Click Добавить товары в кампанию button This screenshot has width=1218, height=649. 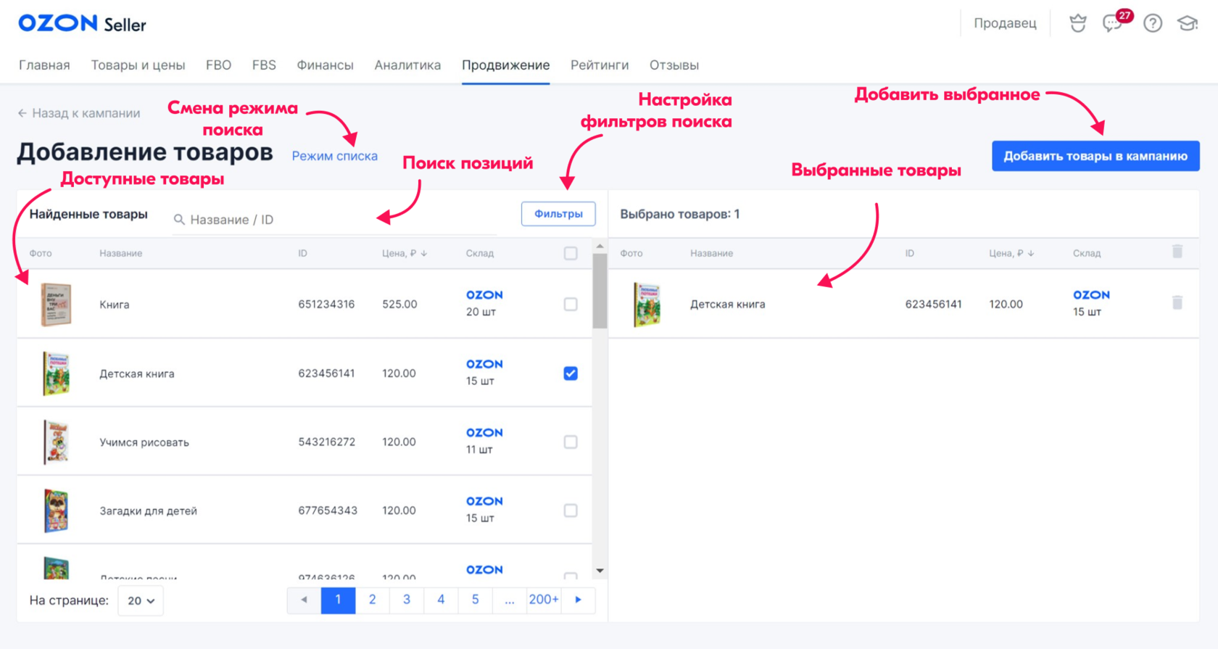tap(1095, 156)
